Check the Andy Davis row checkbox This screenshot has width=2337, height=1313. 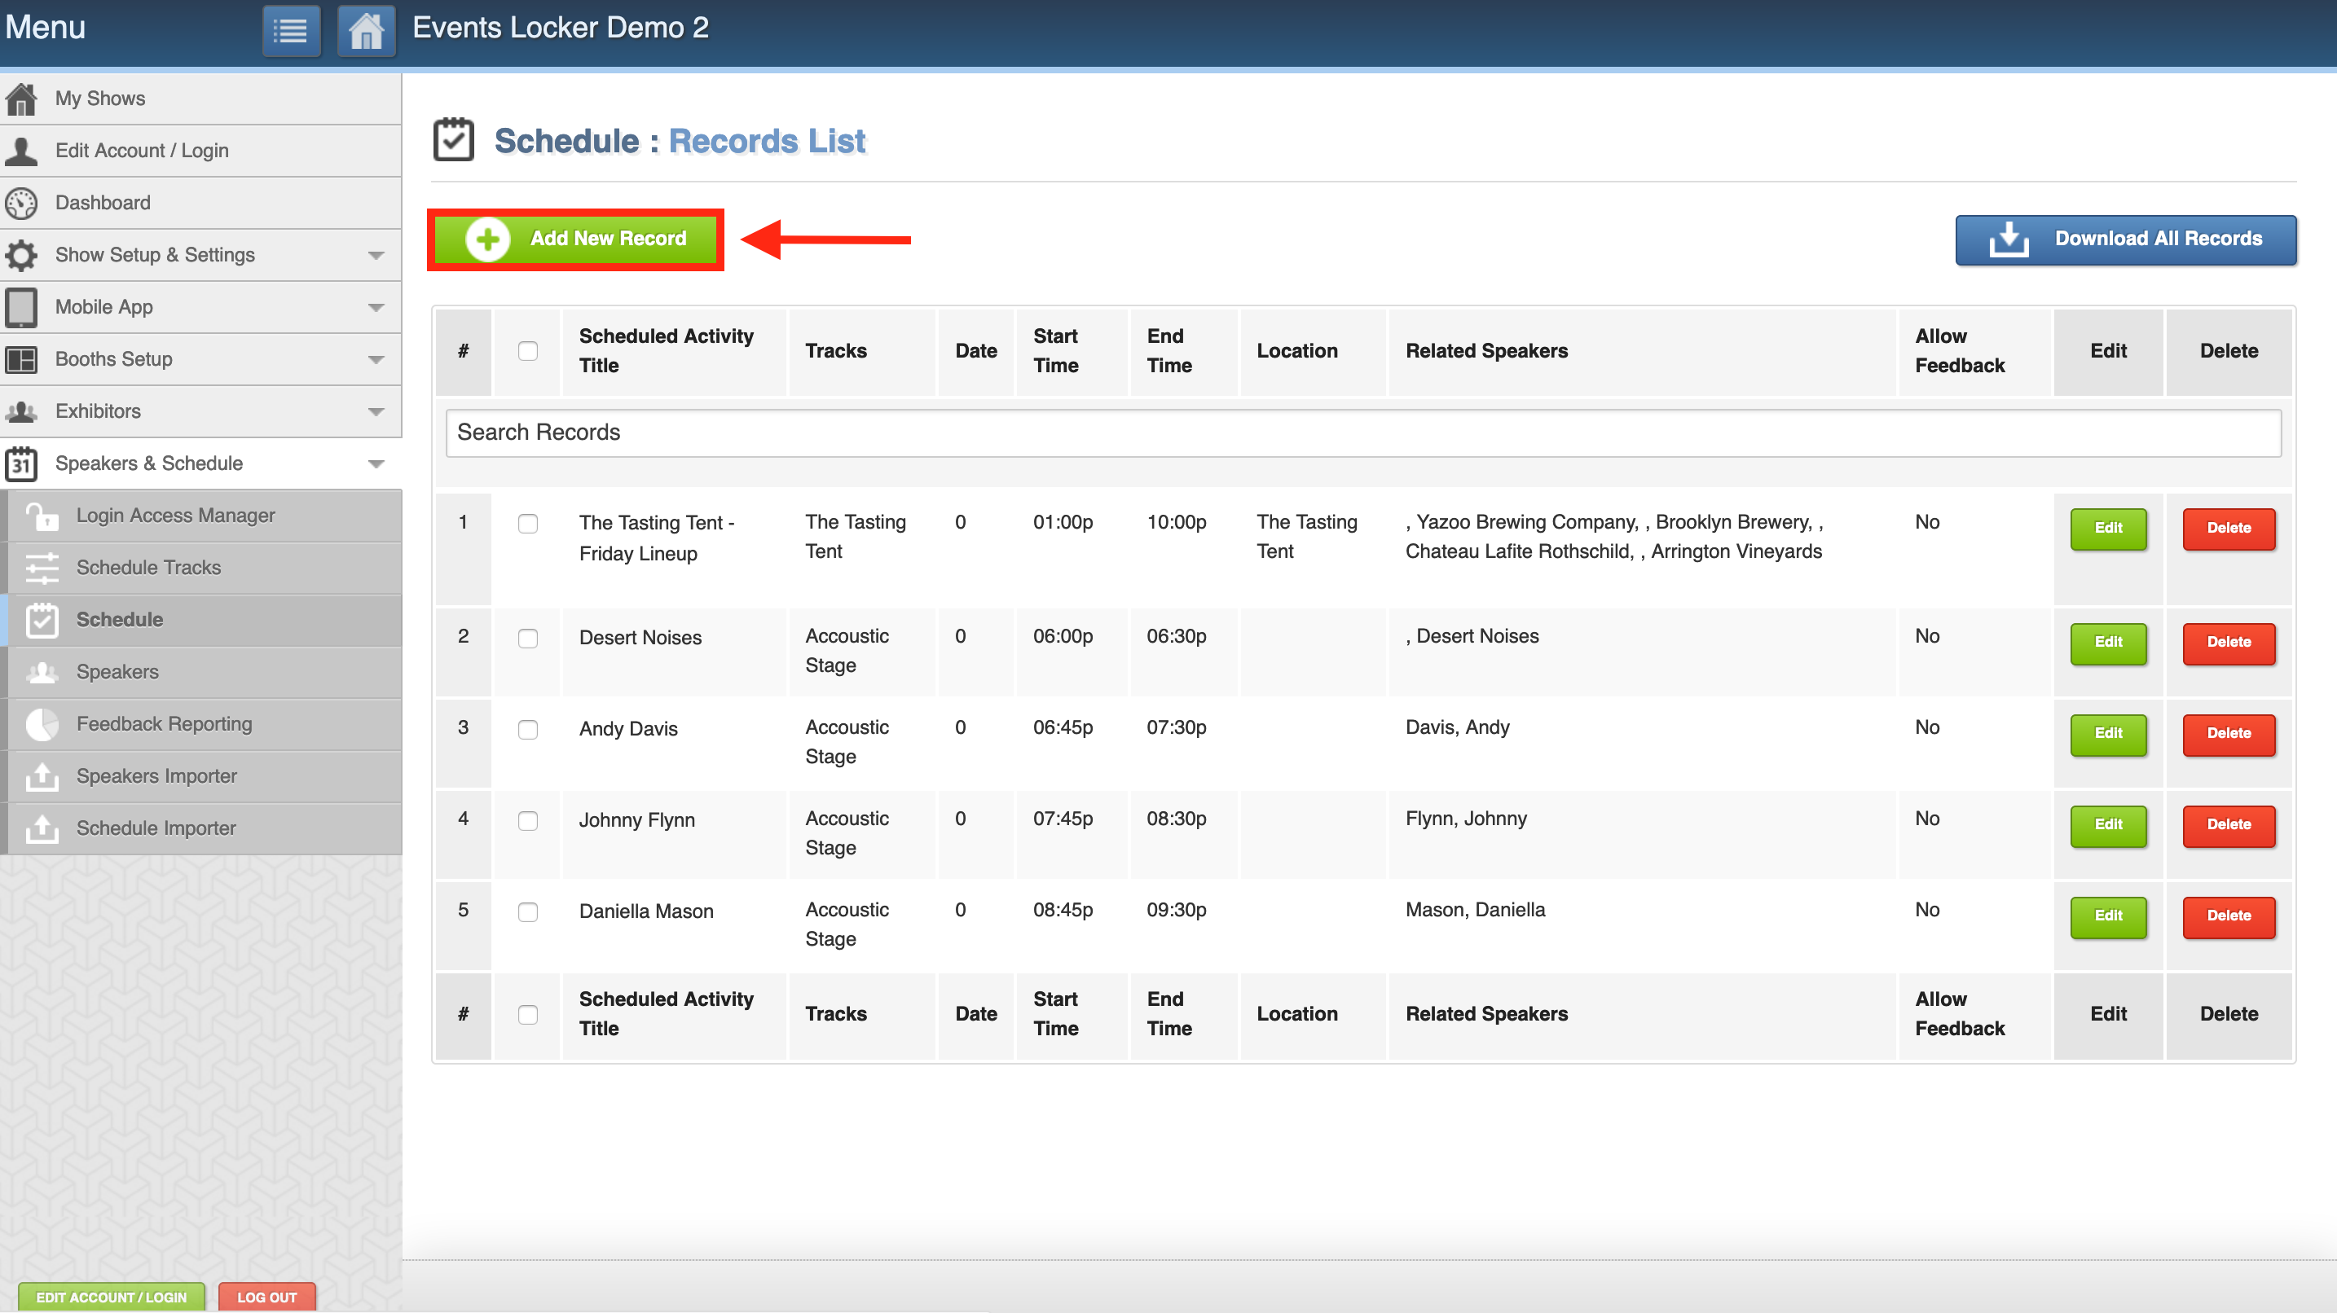click(527, 730)
